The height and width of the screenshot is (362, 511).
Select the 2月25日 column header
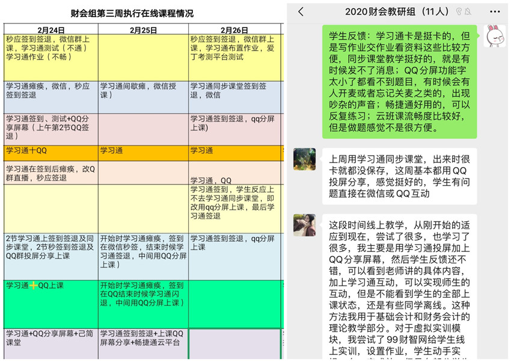coord(144,29)
